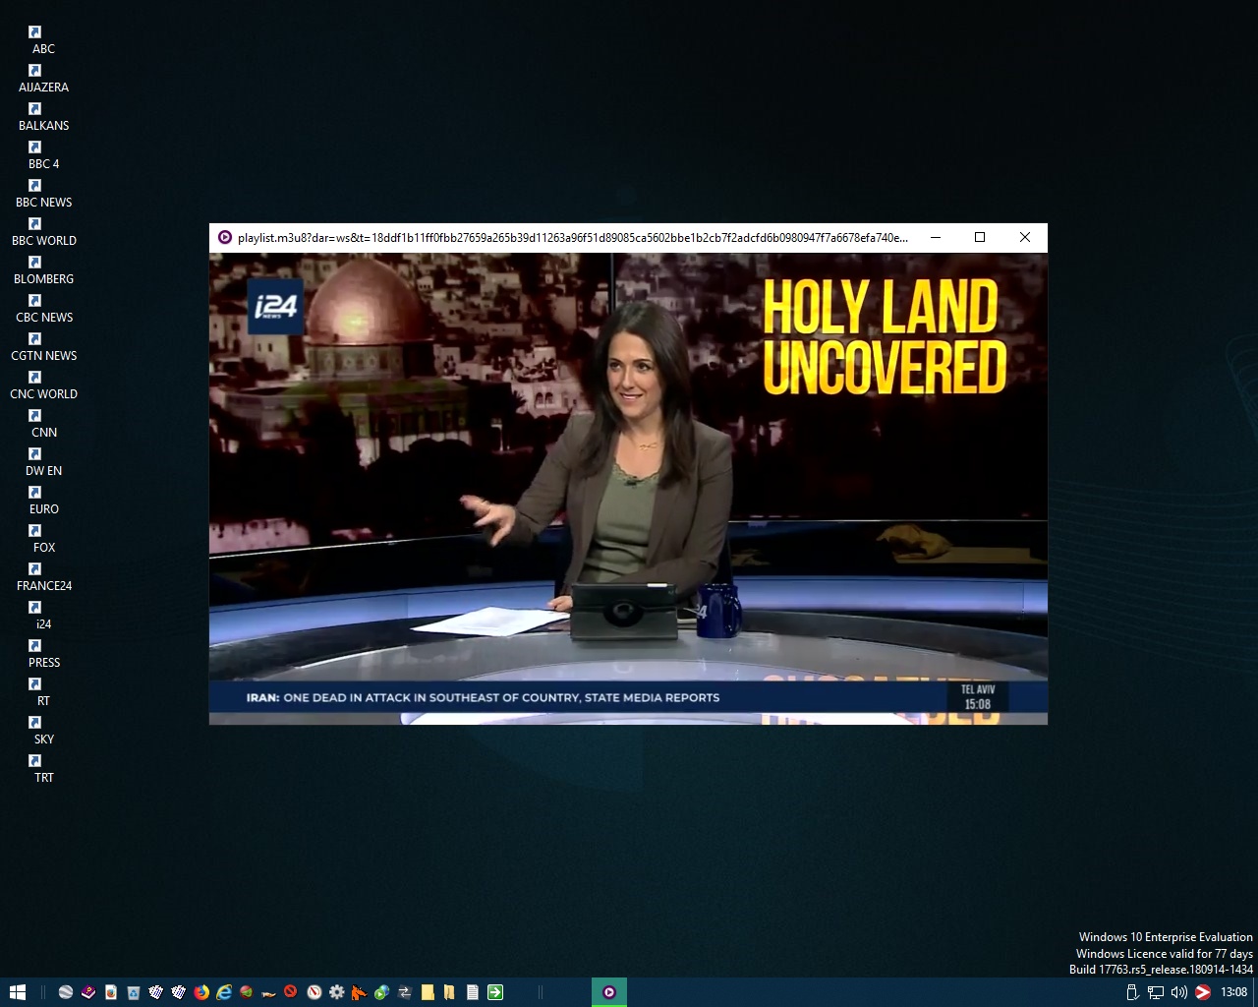Image resolution: width=1258 pixels, height=1007 pixels.
Task: Open the Recycle Bin taskbar icon
Action: (x=134, y=992)
